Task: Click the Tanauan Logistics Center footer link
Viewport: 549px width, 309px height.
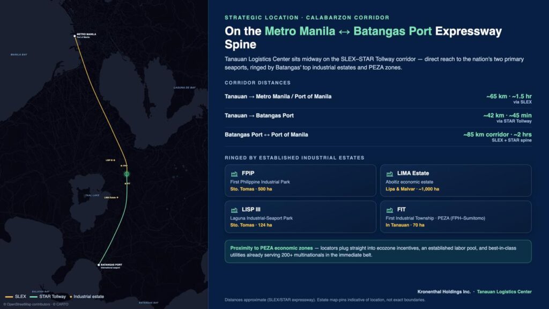Action: click(504, 291)
